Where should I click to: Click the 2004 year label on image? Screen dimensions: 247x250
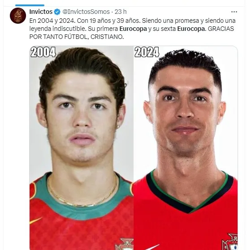(43, 52)
